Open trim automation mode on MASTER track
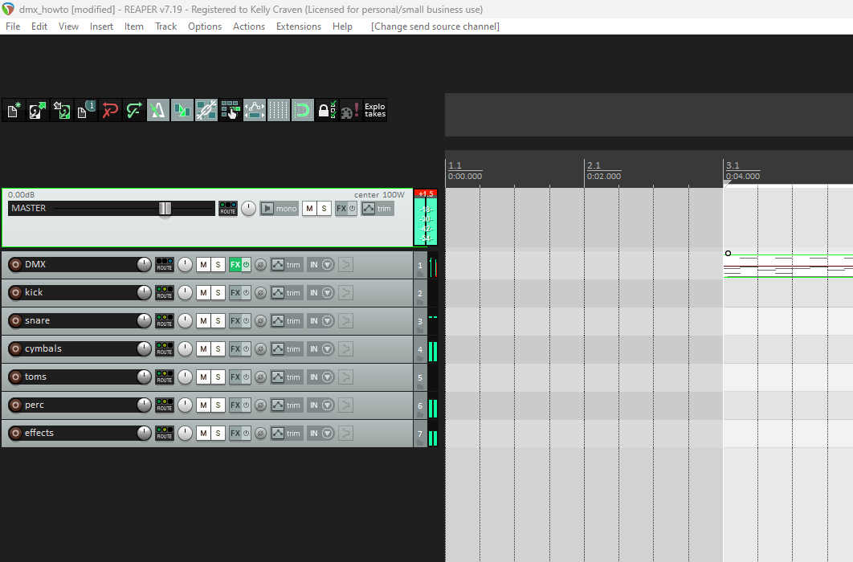Viewport: 853px width, 562px height. 384,209
